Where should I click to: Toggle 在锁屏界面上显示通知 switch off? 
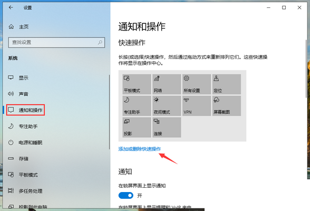[126, 196]
